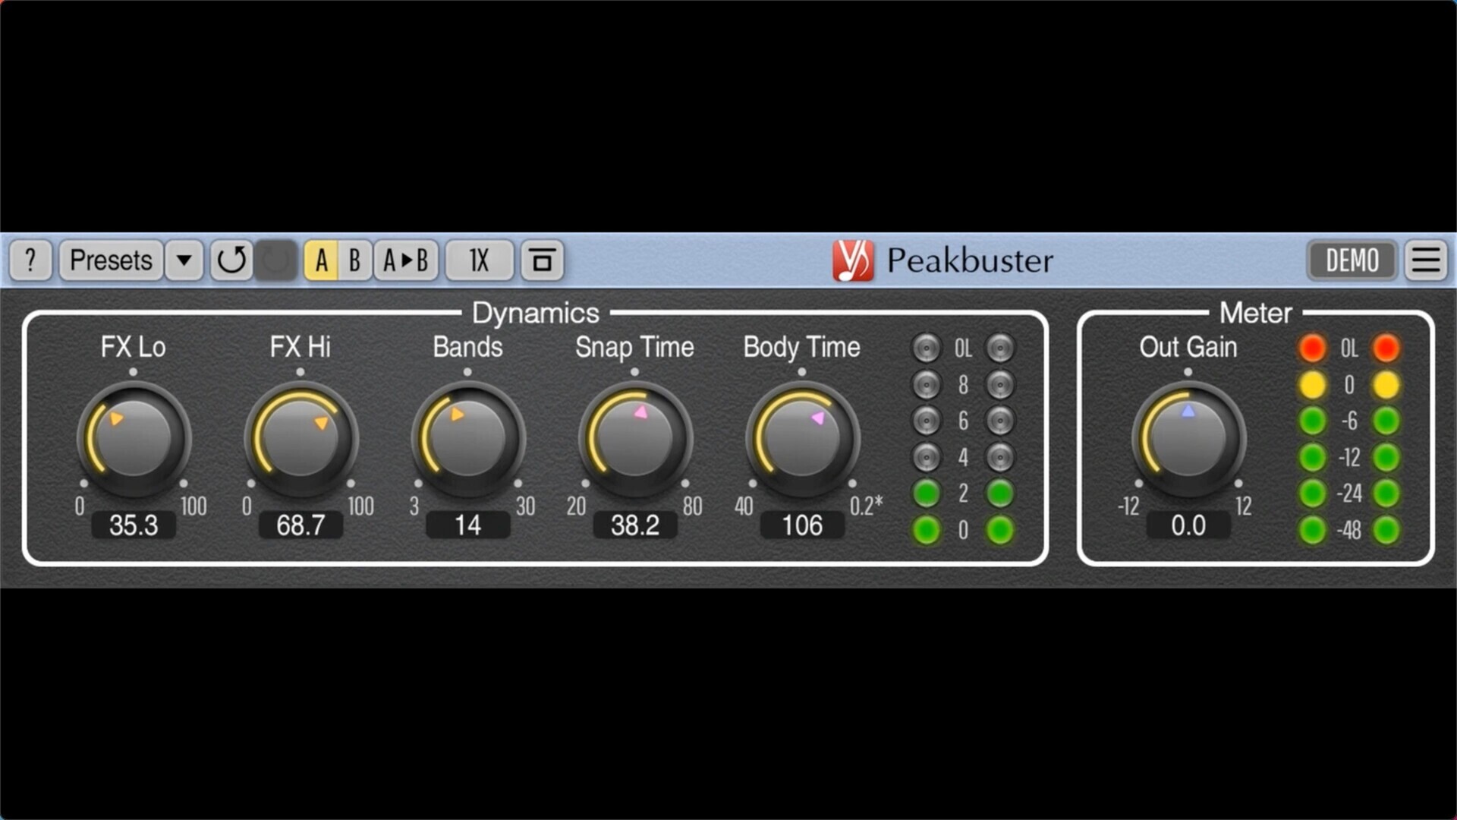Click the DEMO badge button
The width and height of the screenshot is (1457, 820).
click(1352, 260)
